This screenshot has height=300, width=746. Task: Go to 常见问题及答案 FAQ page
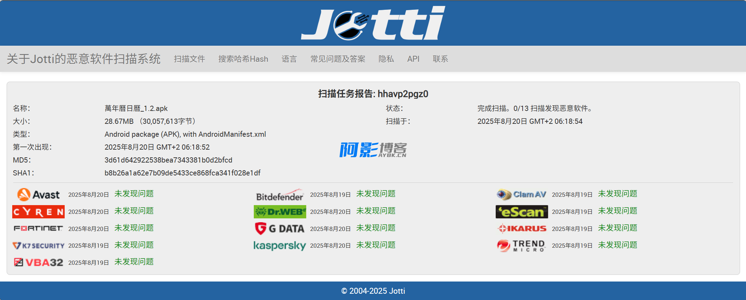tap(338, 59)
